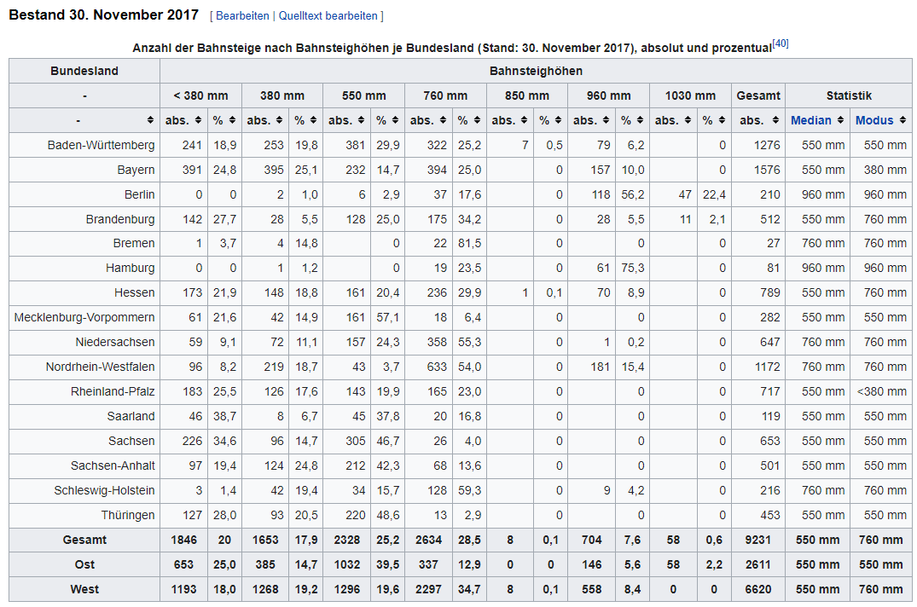The width and height of the screenshot is (917, 607).
Task: Click sort arrows beside Modus header
Action: (903, 120)
